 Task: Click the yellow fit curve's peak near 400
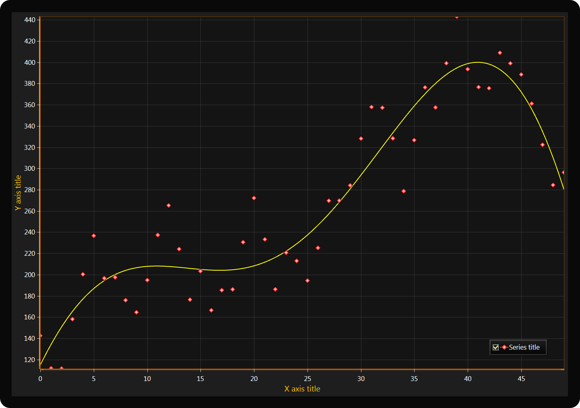pos(477,62)
